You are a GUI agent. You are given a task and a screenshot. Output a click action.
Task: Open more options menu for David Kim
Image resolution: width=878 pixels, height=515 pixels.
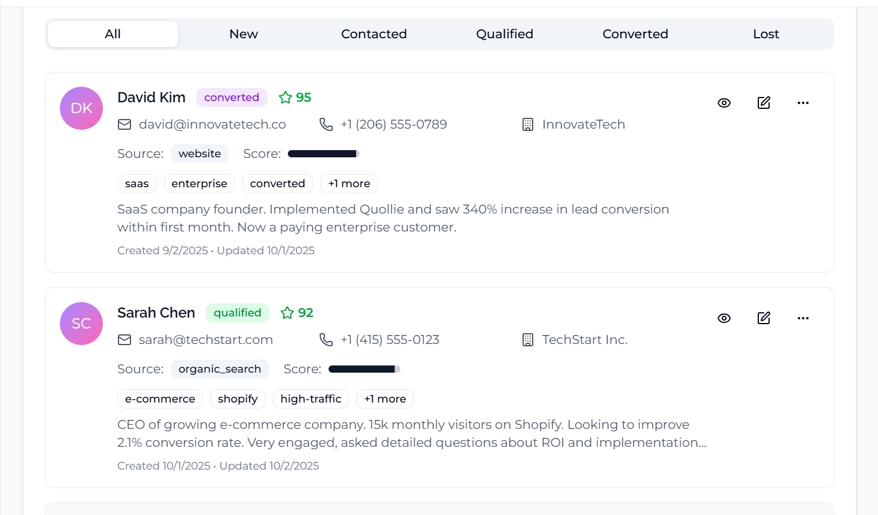coord(803,103)
